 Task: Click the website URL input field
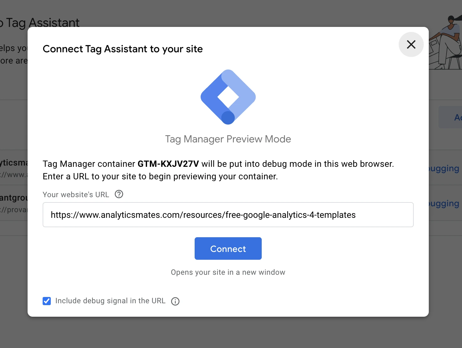[x=228, y=215]
